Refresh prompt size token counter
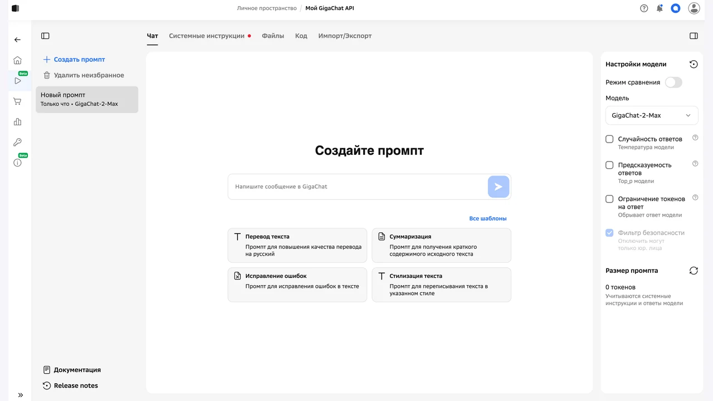The width and height of the screenshot is (713, 401). point(694,271)
